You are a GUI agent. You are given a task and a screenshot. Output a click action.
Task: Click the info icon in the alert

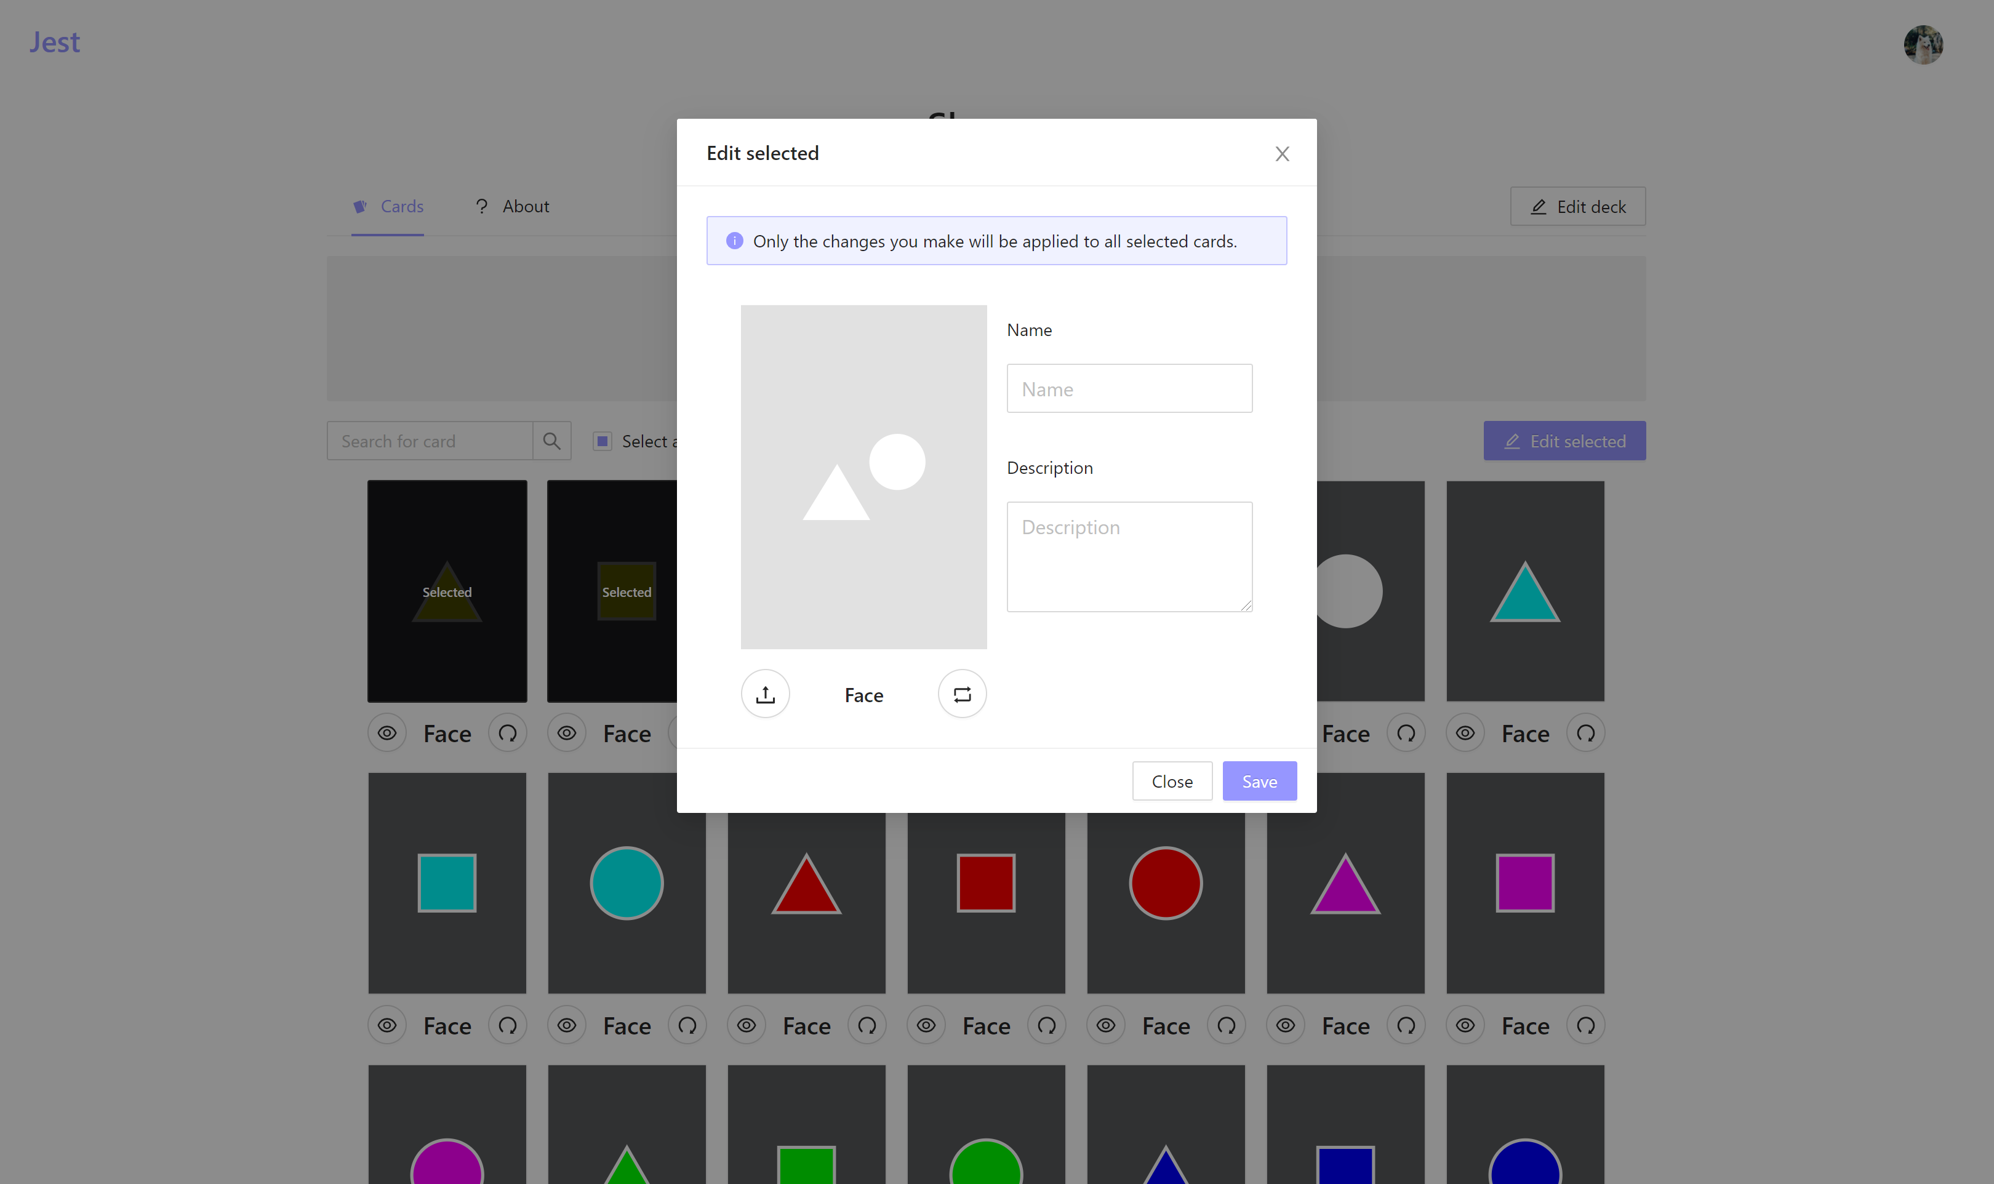[x=734, y=241]
